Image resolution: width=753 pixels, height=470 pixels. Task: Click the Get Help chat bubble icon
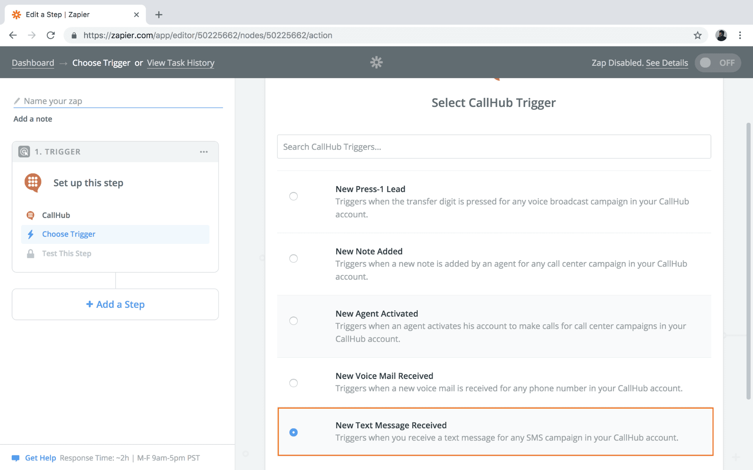click(x=15, y=458)
